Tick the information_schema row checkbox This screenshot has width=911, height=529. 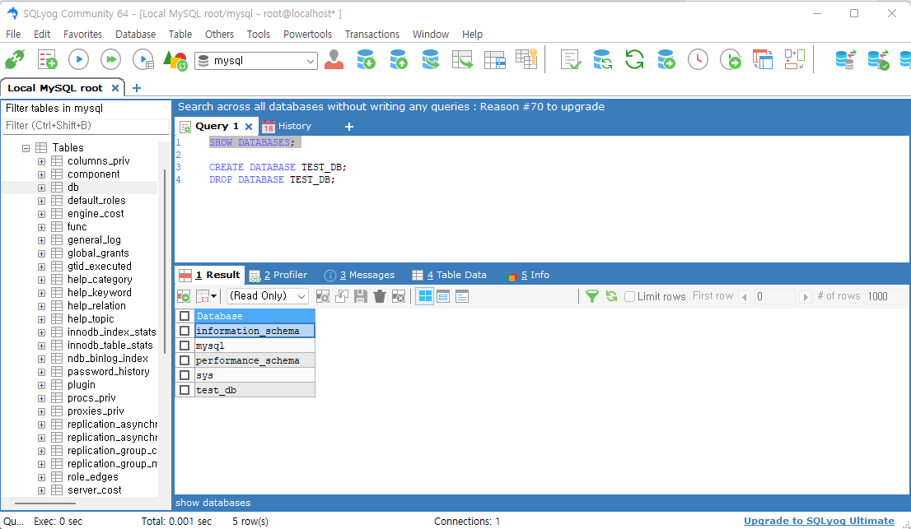pos(185,331)
